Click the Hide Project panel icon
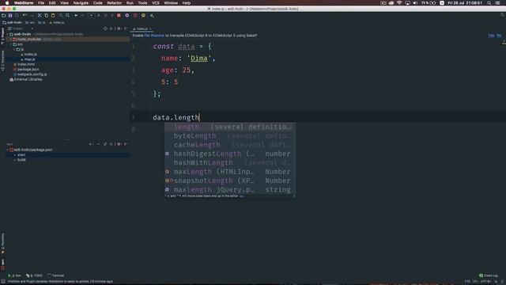506x285 pixels. click(x=126, y=28)
